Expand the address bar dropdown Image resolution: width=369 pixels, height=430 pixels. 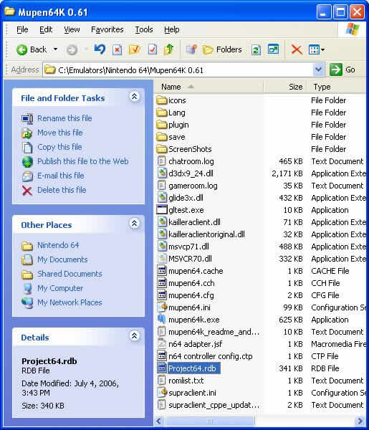(x=318, y=70)
